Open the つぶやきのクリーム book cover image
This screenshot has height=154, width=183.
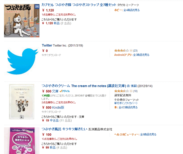pos(22,101)
